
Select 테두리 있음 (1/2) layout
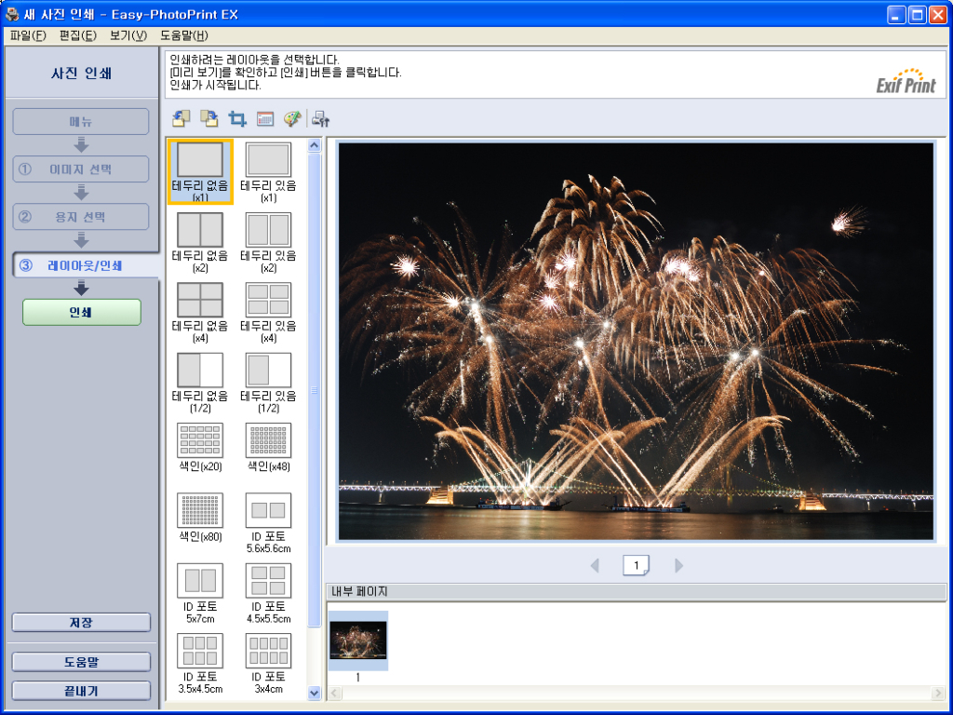coord(268,383)
